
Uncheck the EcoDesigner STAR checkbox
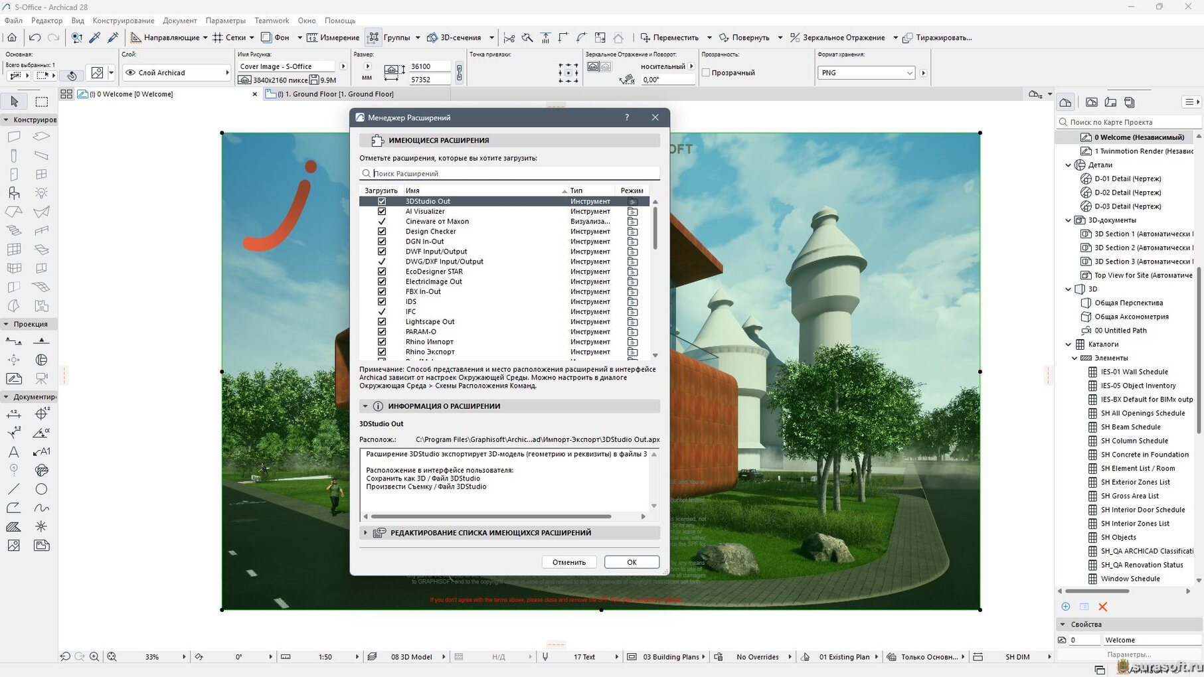click(x=382, y=271)
